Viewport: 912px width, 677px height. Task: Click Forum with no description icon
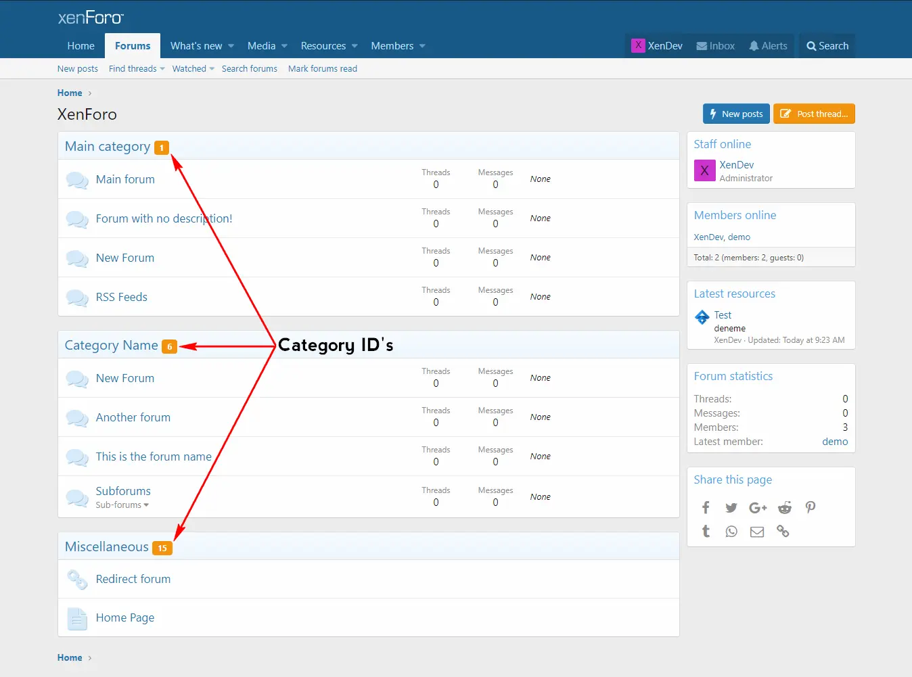point(77,220)
